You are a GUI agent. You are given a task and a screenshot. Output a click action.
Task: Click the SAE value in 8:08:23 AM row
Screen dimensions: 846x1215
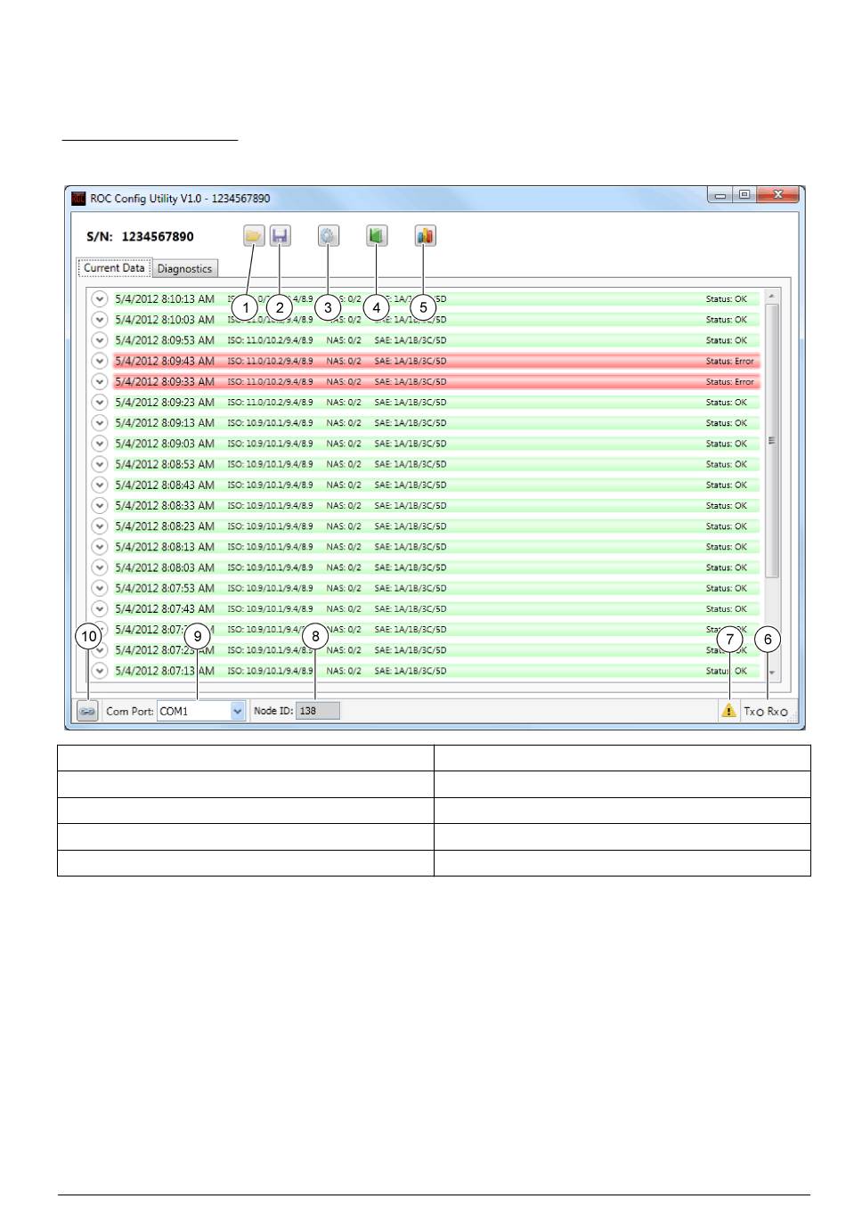[411, 526]
